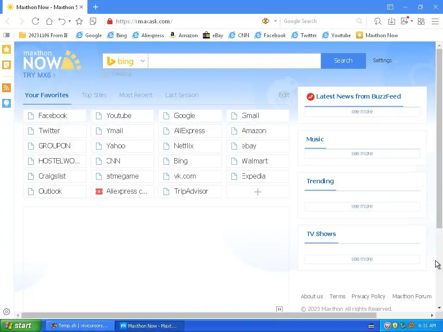
Task: Click the red security lock icon
Action: [110, 21]
